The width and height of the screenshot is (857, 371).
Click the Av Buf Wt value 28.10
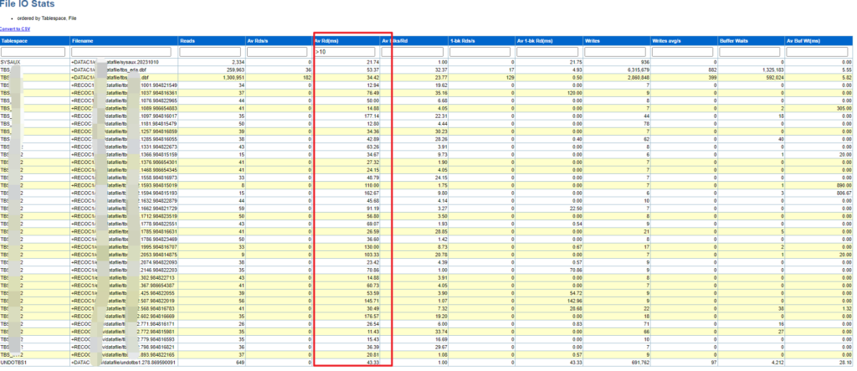(846, 363)
